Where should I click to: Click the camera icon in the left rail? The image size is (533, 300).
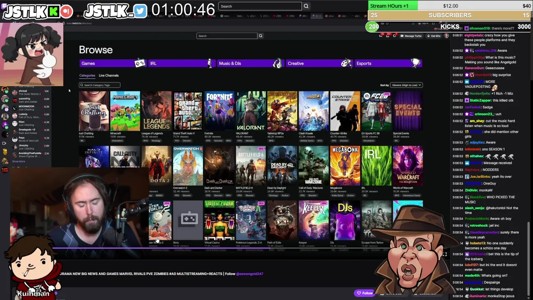5,143
